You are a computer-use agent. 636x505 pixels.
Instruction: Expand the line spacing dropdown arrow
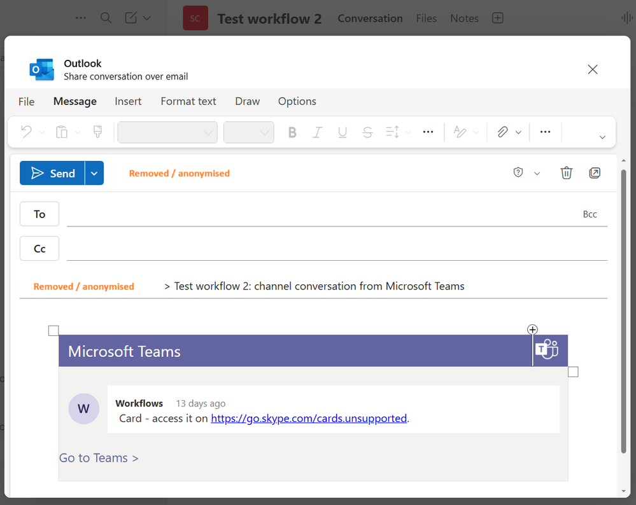click(409, 132)
